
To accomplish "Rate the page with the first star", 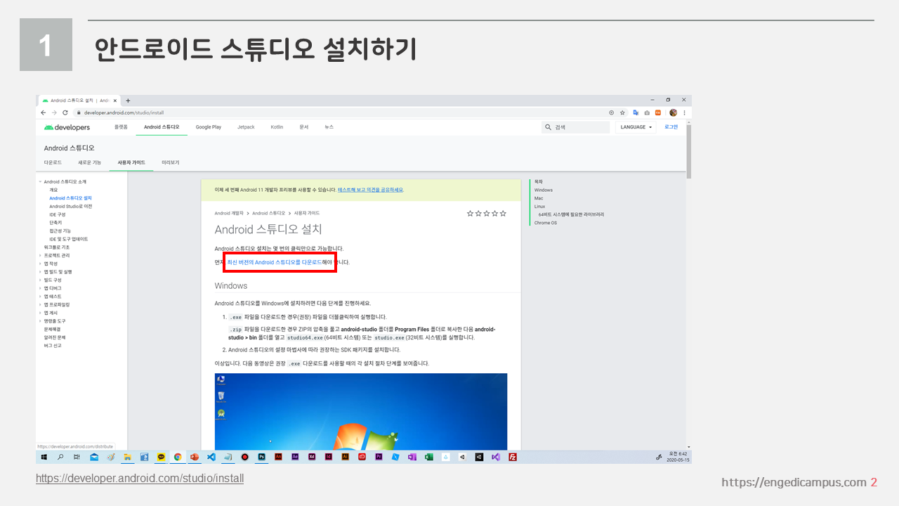I will click(471, 213).
